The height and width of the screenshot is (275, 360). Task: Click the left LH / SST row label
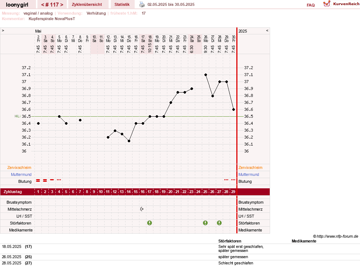point(24,216)
